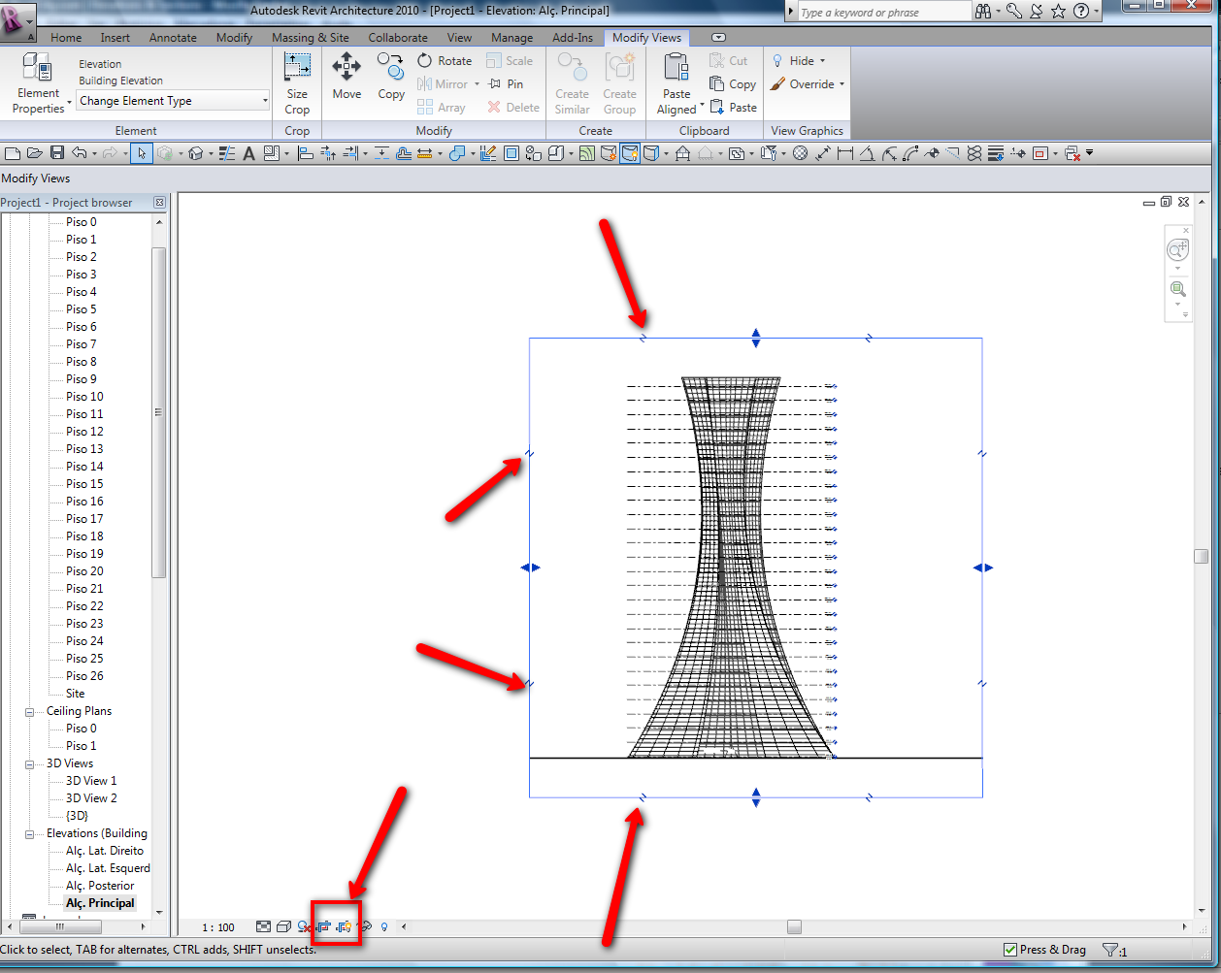
Task: Click the Clipboard Copy command
Action: click(x=733, y=84)
